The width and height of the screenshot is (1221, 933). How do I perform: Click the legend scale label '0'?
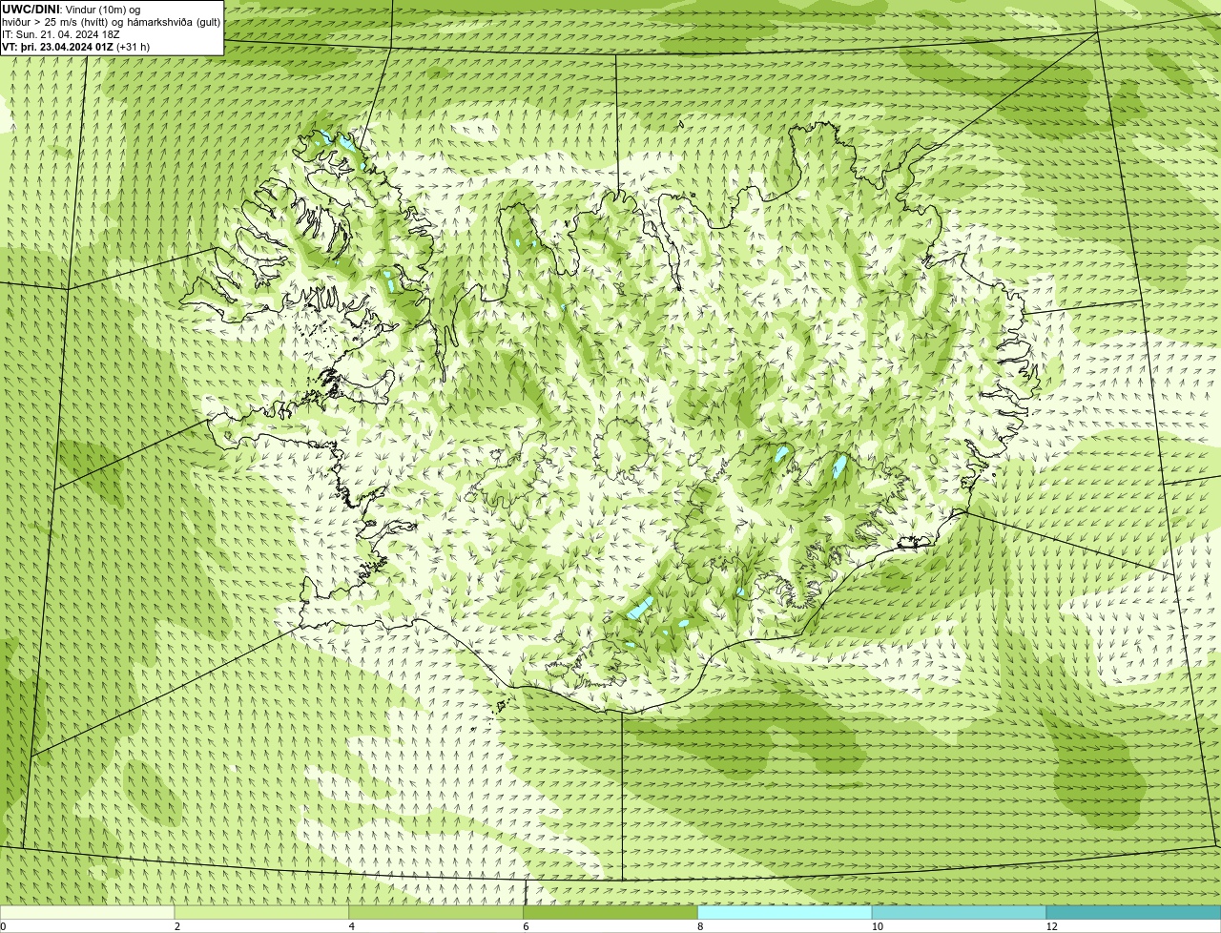point(3,926)
